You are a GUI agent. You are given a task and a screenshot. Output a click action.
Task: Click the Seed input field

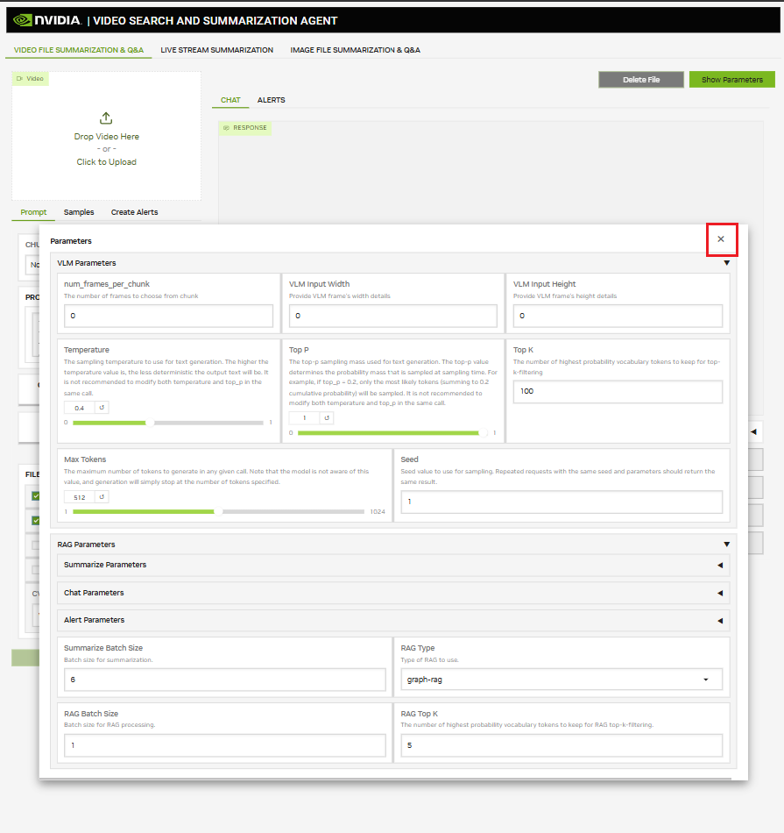561,502
